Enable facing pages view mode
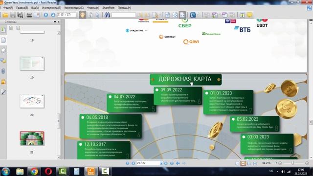 [x=249, y=163]
